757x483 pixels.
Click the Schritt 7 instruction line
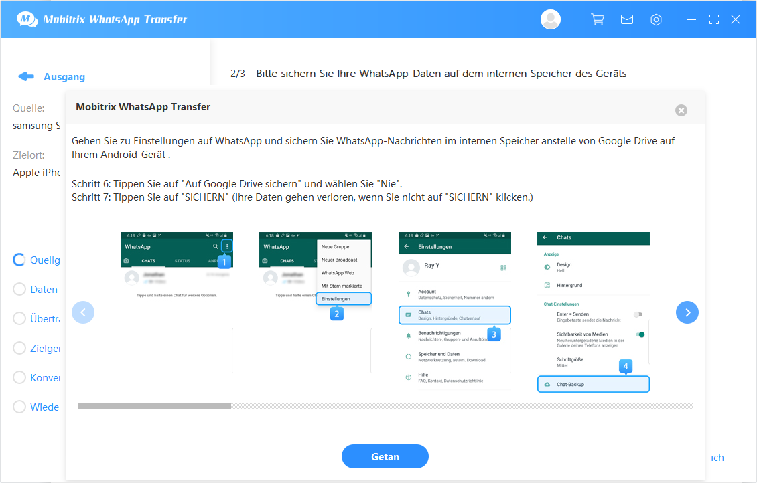(x=302, y=197)
